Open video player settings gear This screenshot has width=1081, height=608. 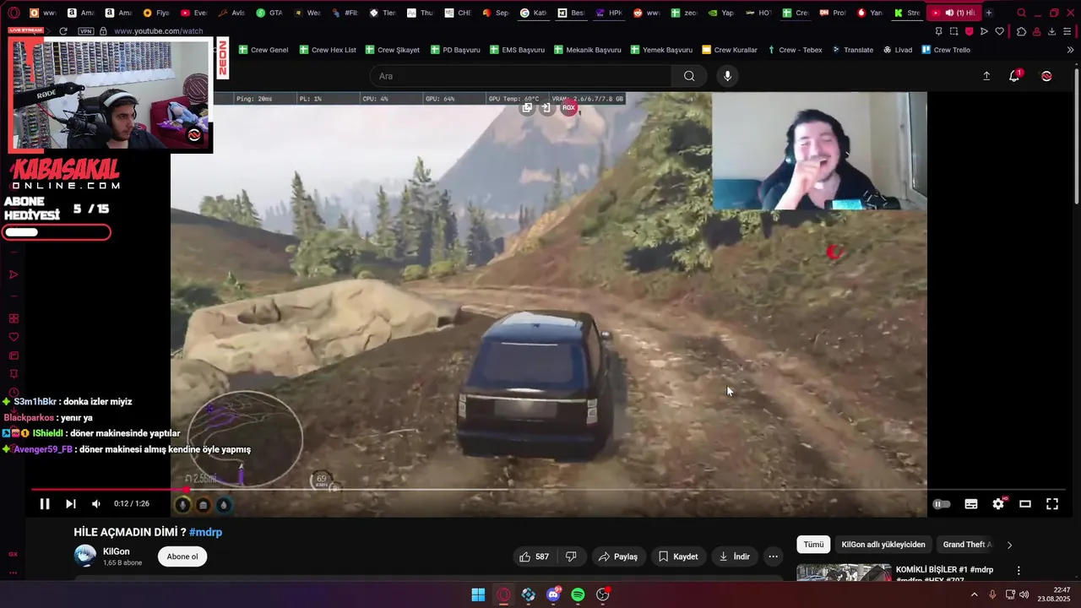[x=998, y=504]
